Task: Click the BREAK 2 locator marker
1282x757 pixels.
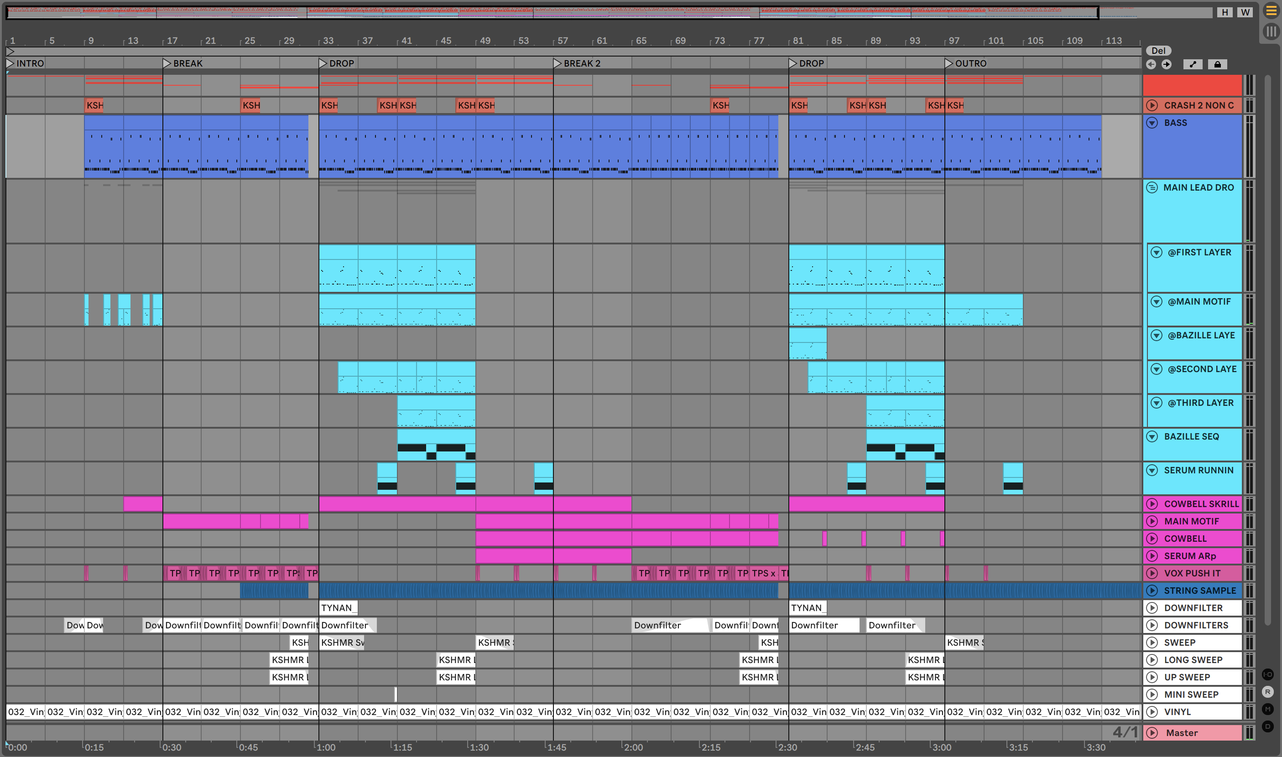Action: (x=558, y=63)
